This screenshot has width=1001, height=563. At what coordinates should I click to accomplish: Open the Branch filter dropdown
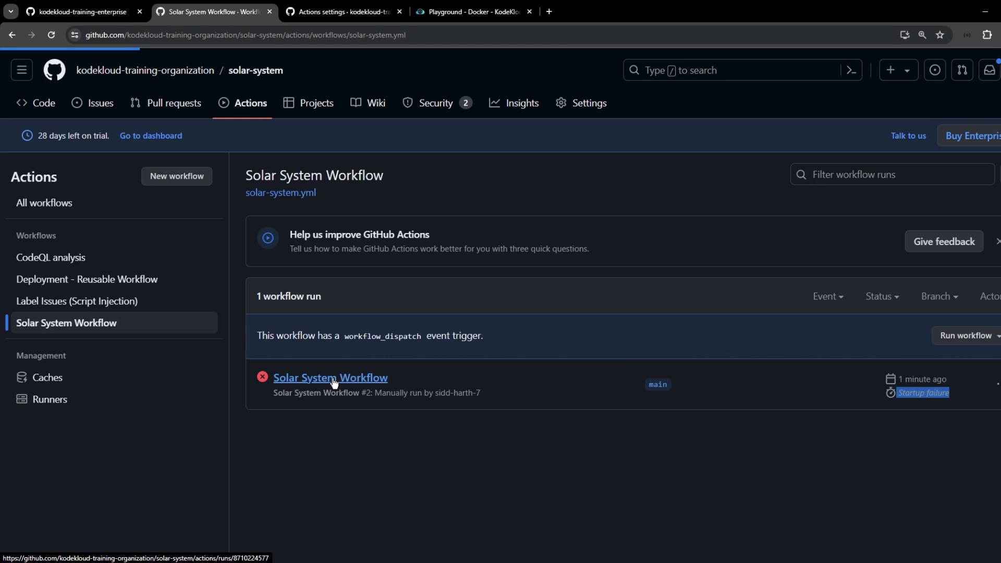click(x=939, y=296)
